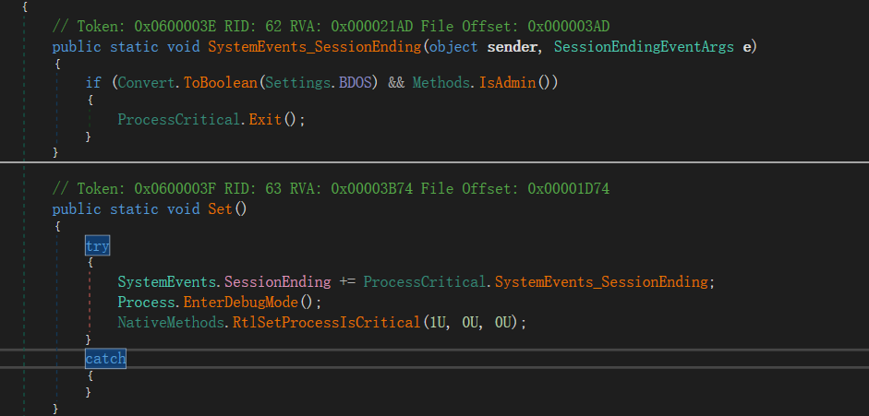The image size is (869, 416).
Task: Click the Set method name
Action: (220, 209)
